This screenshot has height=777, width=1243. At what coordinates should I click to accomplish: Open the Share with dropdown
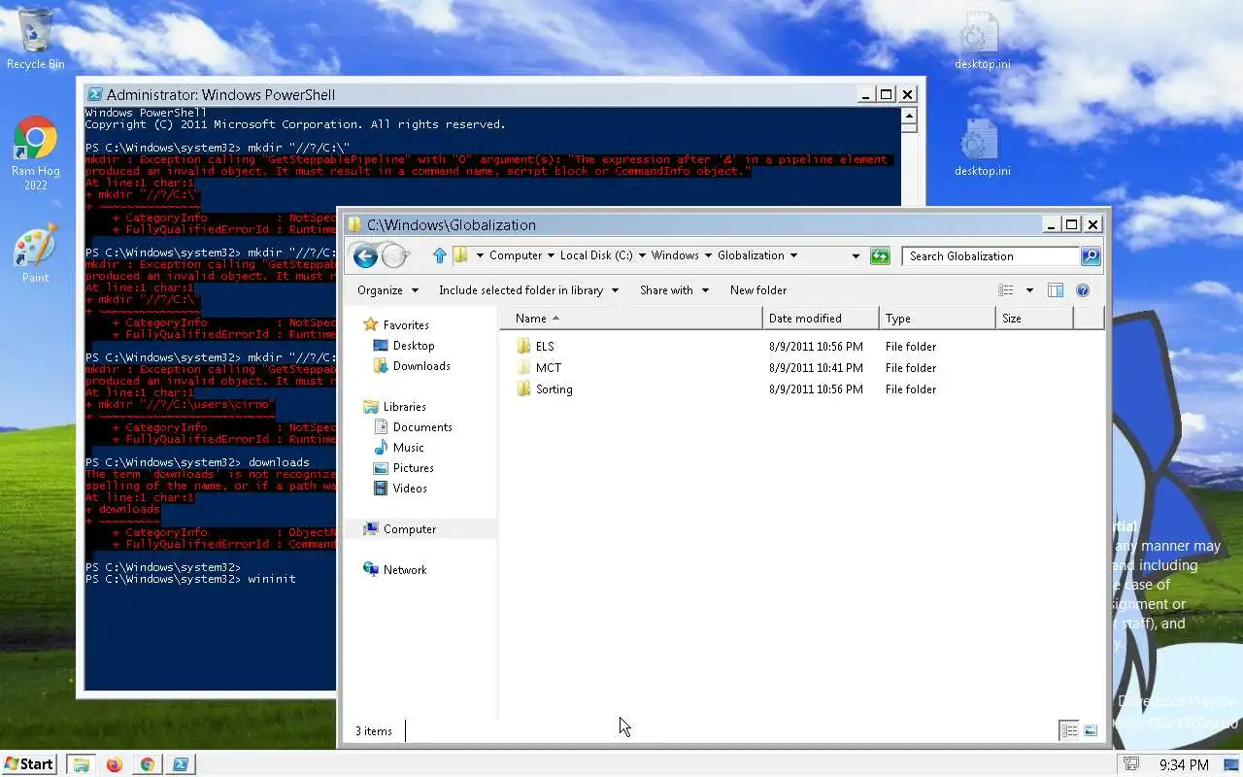click(x=674, y=290)
